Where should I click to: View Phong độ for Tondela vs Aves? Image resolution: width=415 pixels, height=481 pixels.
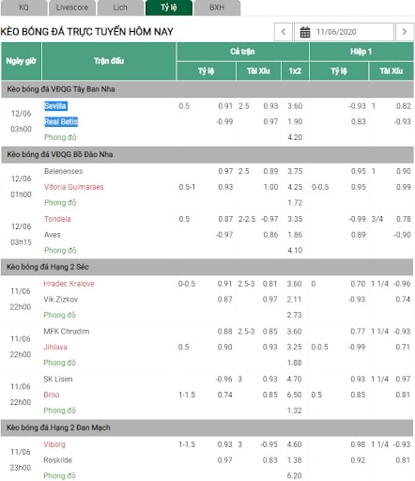(x=60, y=250)
